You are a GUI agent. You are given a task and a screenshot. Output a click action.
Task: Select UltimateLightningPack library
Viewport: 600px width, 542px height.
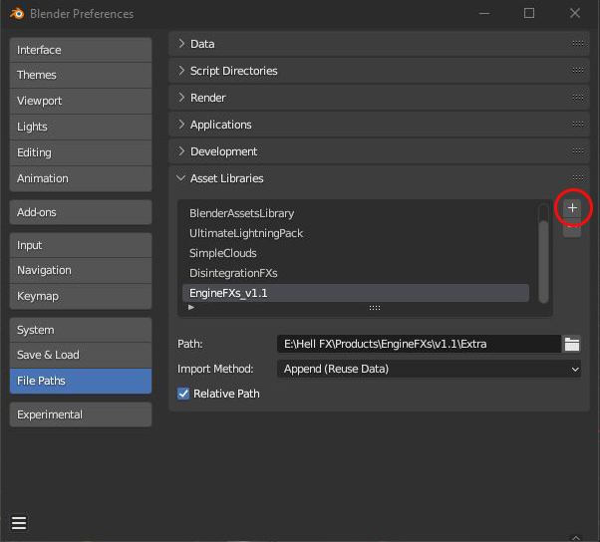coord(356,233)
